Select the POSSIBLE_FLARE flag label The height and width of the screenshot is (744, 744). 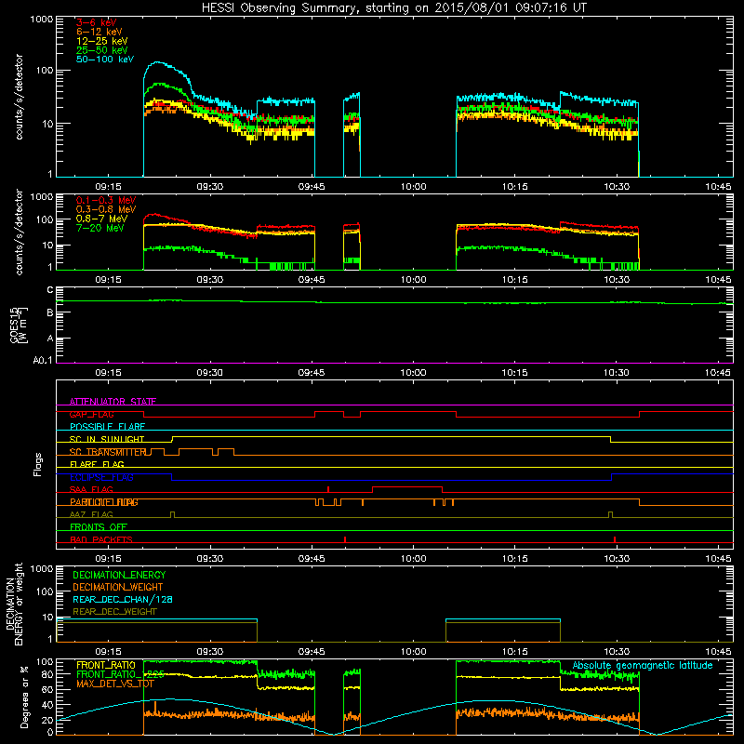pyautogui.click(x=107, y=427)
